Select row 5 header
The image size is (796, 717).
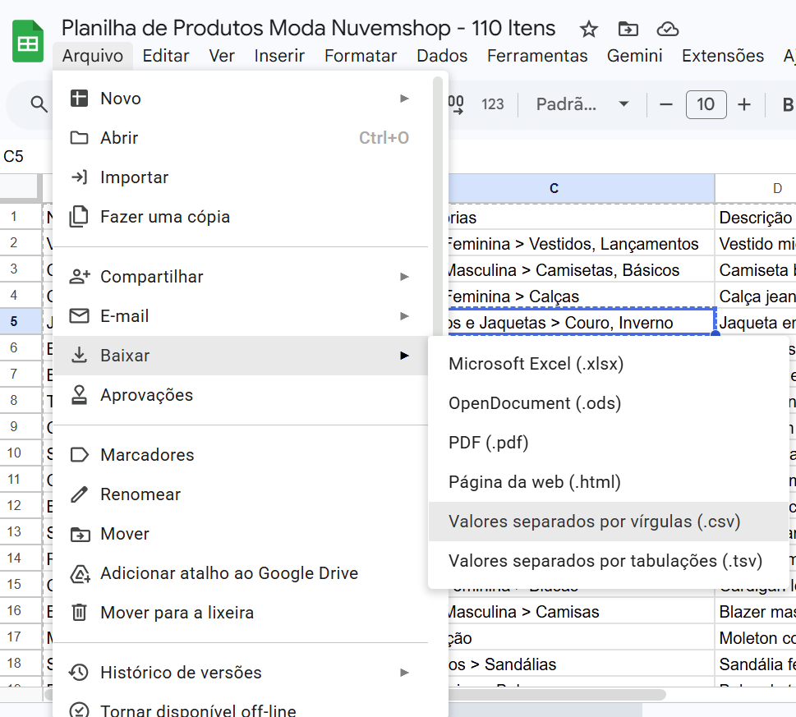[x=21, y=322]
